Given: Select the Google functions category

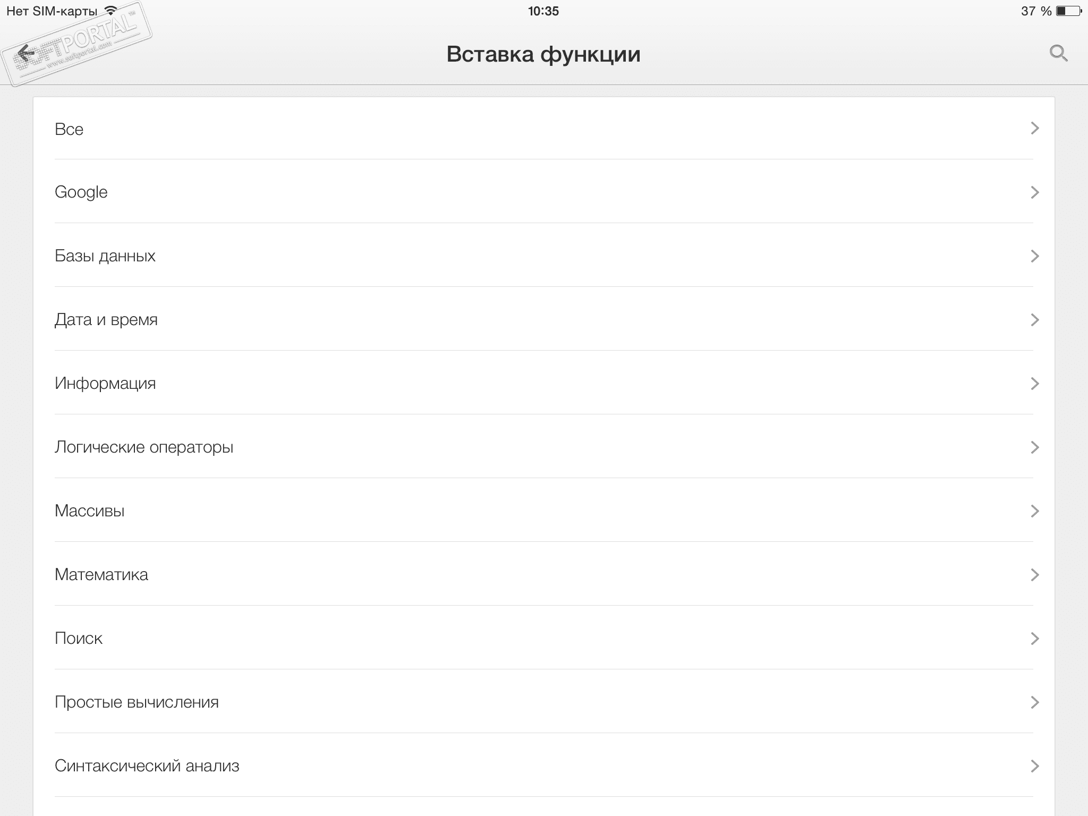Looking at the screenshot, I should tap(81, 192).
